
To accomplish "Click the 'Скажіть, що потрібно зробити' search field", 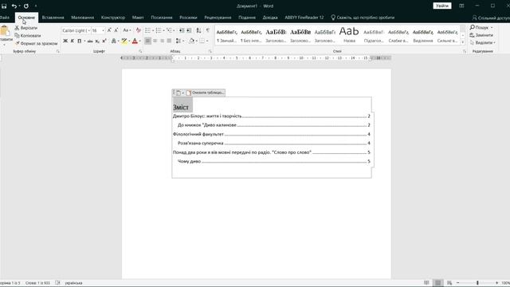I will point(363,18).
